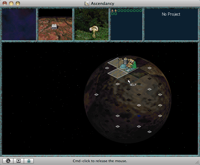This screenshot has height=165, width=200.
Task: Click the magnifier inspector icon in status bar
Action: point(8,161)
